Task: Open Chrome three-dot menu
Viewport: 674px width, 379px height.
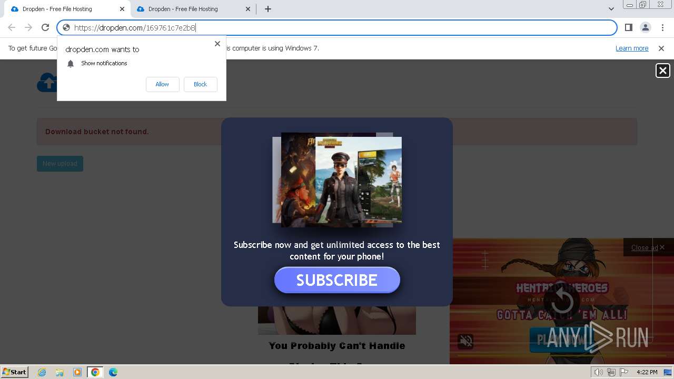Action: point(662,27)
